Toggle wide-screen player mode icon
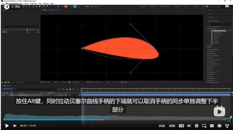Screen dimensions: 233x130 coord(212,126)
